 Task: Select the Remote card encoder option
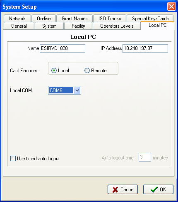pos(87,71)
